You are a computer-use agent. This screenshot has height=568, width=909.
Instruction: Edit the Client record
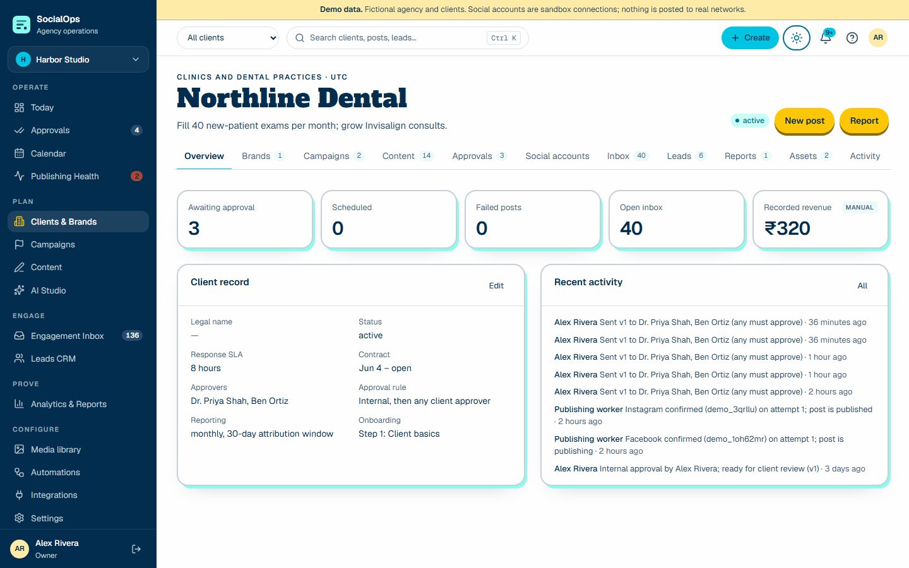(496, 286)
